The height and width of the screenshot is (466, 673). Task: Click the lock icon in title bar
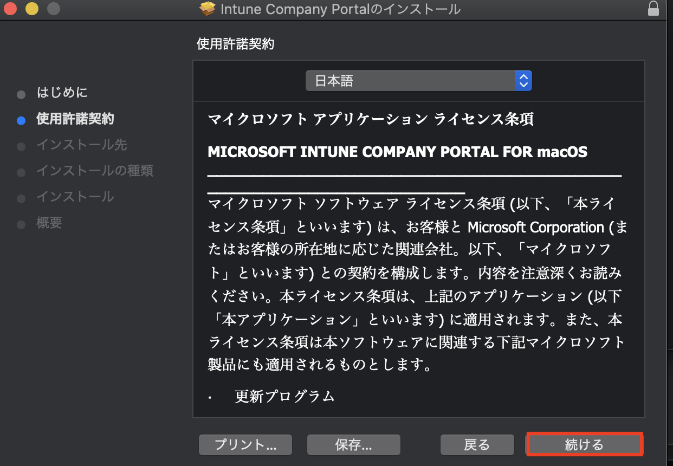[653, 8]
